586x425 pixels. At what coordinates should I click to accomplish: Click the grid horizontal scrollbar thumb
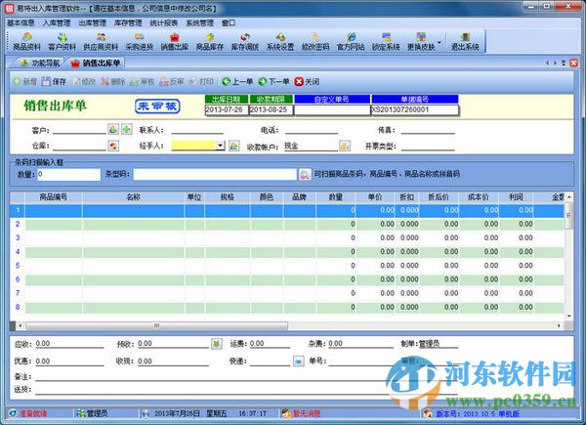157,325
